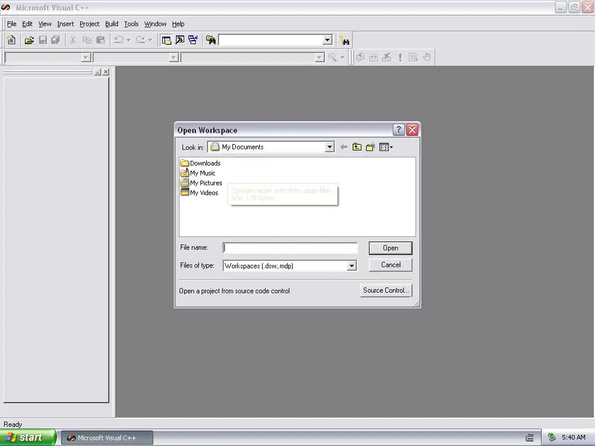Select the My Videos folder
595x446 pixels.
click(x=200, y=193)
